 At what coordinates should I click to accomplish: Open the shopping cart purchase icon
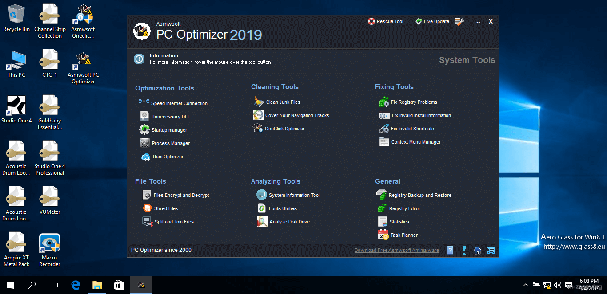tap(491, 250)
